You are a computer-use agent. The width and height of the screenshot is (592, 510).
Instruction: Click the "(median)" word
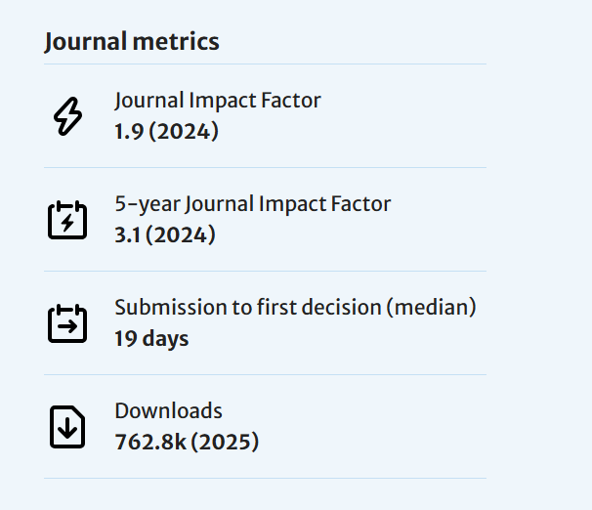[431, 307]
